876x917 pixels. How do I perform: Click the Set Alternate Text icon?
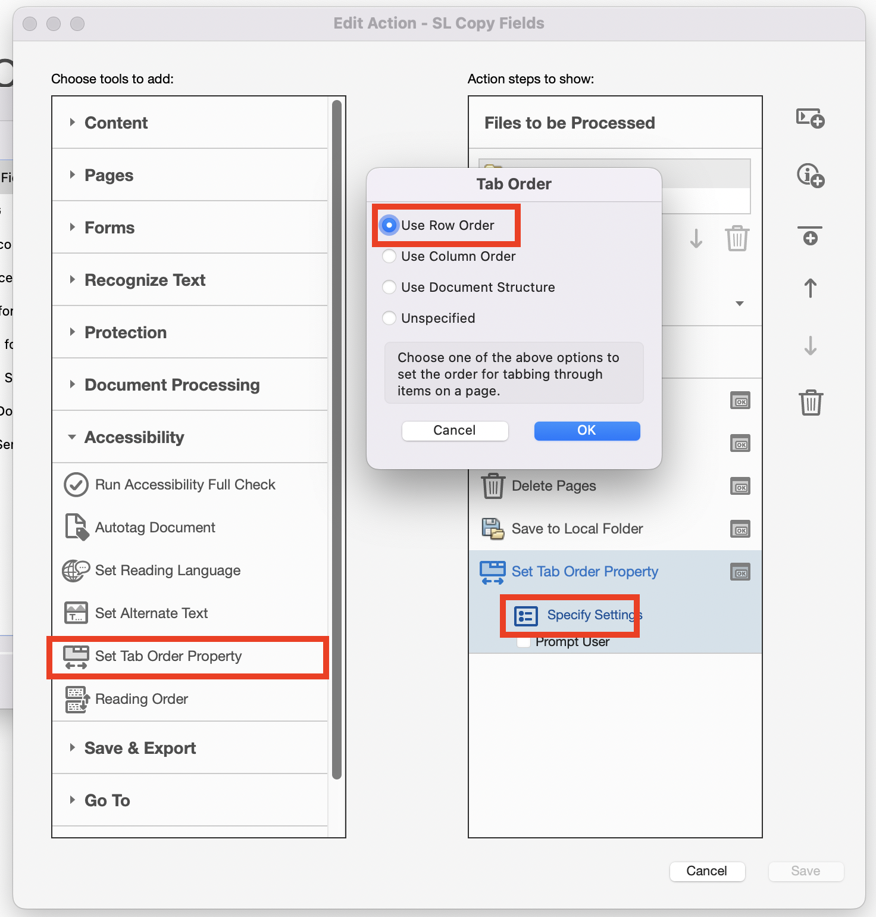point(76,613)
